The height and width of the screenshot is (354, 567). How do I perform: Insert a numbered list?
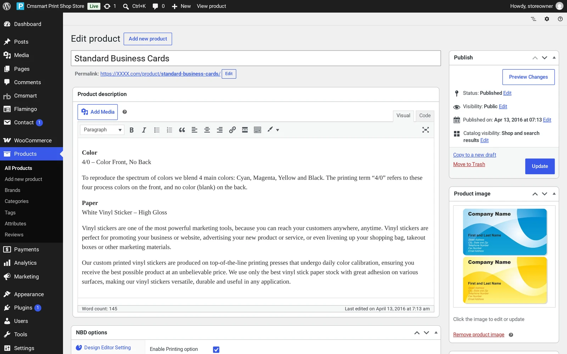169,130
